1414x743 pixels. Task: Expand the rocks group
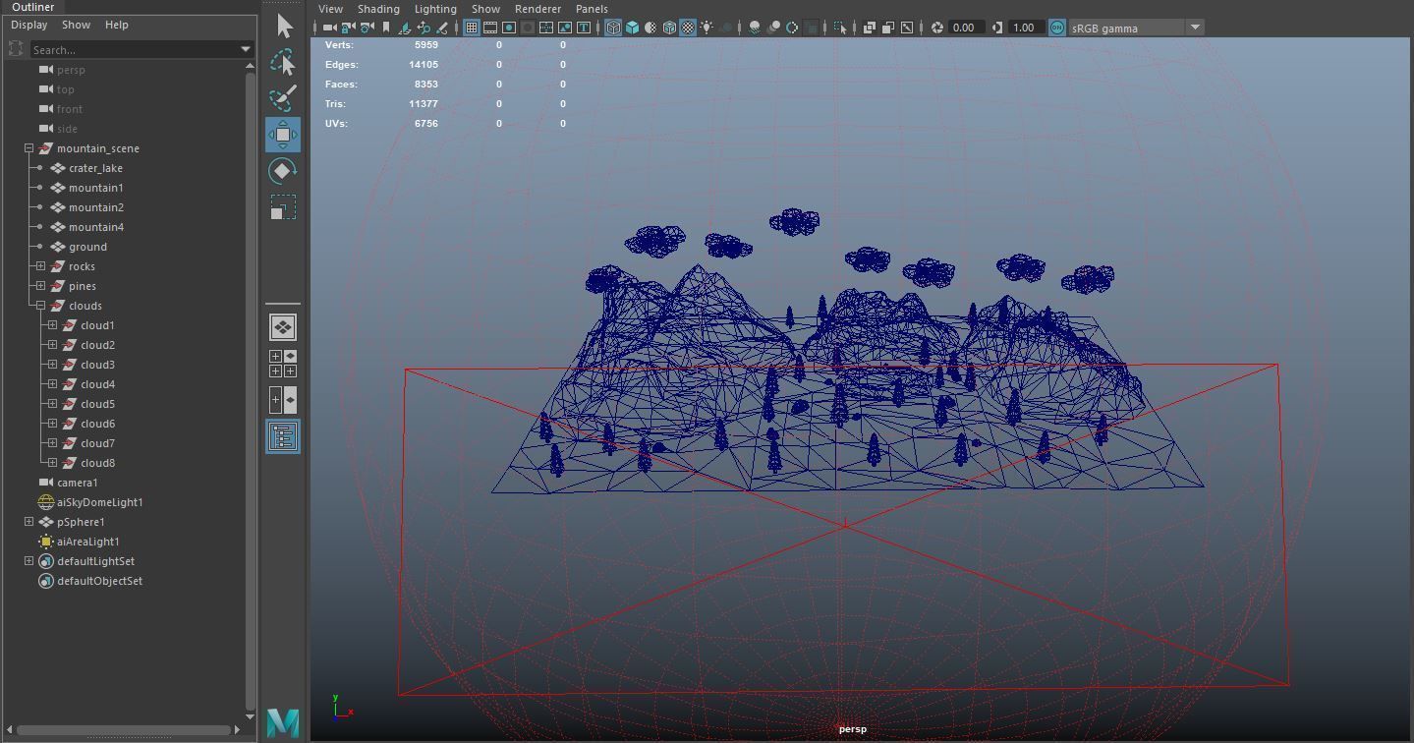coord(40,266)
